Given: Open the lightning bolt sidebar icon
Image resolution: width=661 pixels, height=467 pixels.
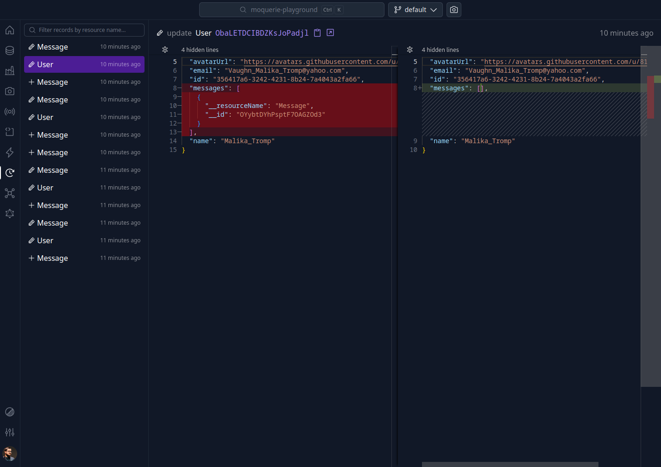Looking at the screenshot, I should tap(10, 152).
